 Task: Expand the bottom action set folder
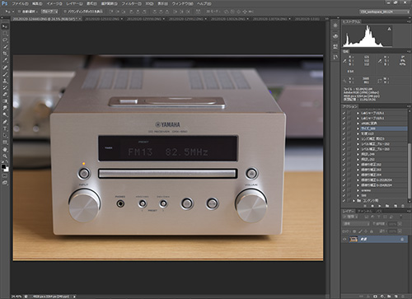coord(353,201)
